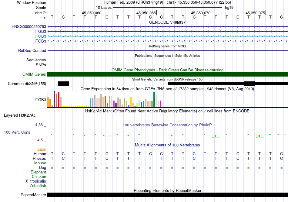Click the chr17:45,350,056-45,350,077 (22 bp) range text
Screen dimensions: 288x202
point(199,2)
